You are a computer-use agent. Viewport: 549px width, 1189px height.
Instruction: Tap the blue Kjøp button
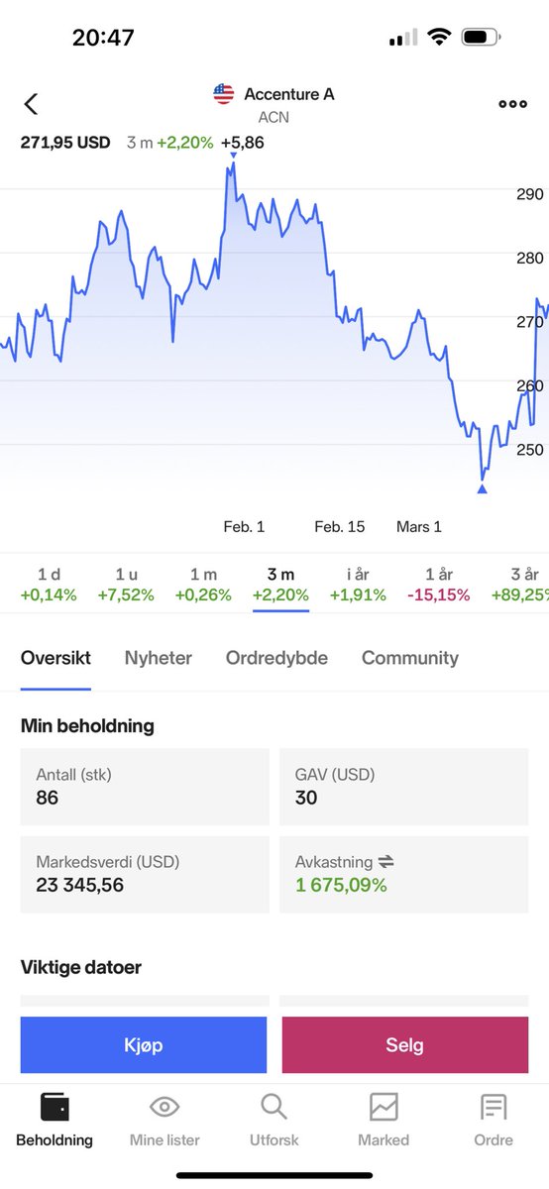(144, 1044)
